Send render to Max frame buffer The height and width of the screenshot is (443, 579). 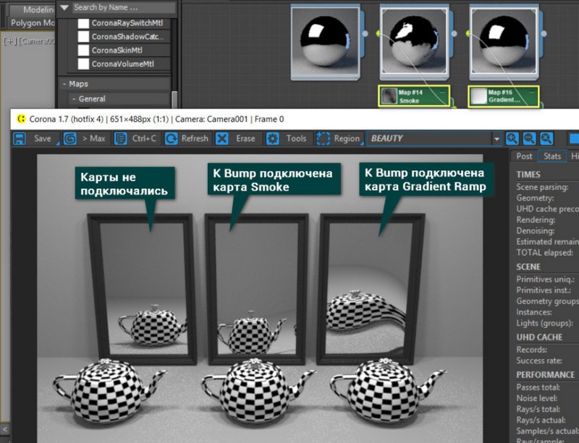point(85,138)
